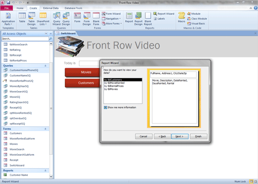Open the Visual Basic editor

(x=196, y=24)
